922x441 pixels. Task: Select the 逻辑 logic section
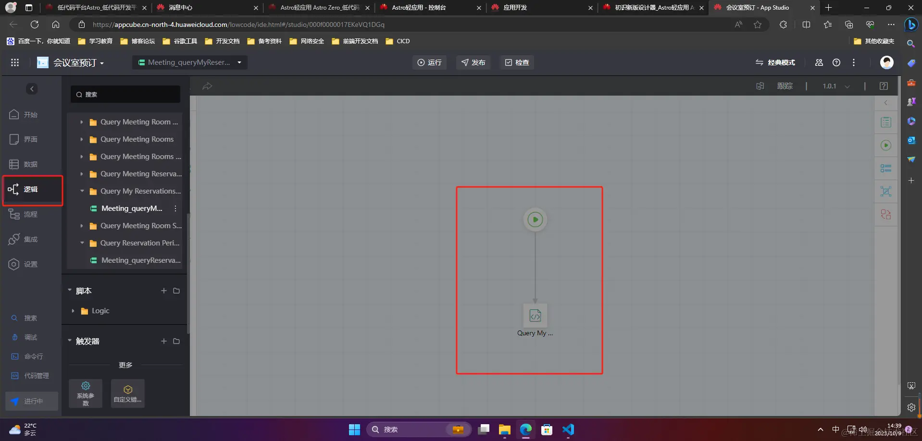(32, 189)
